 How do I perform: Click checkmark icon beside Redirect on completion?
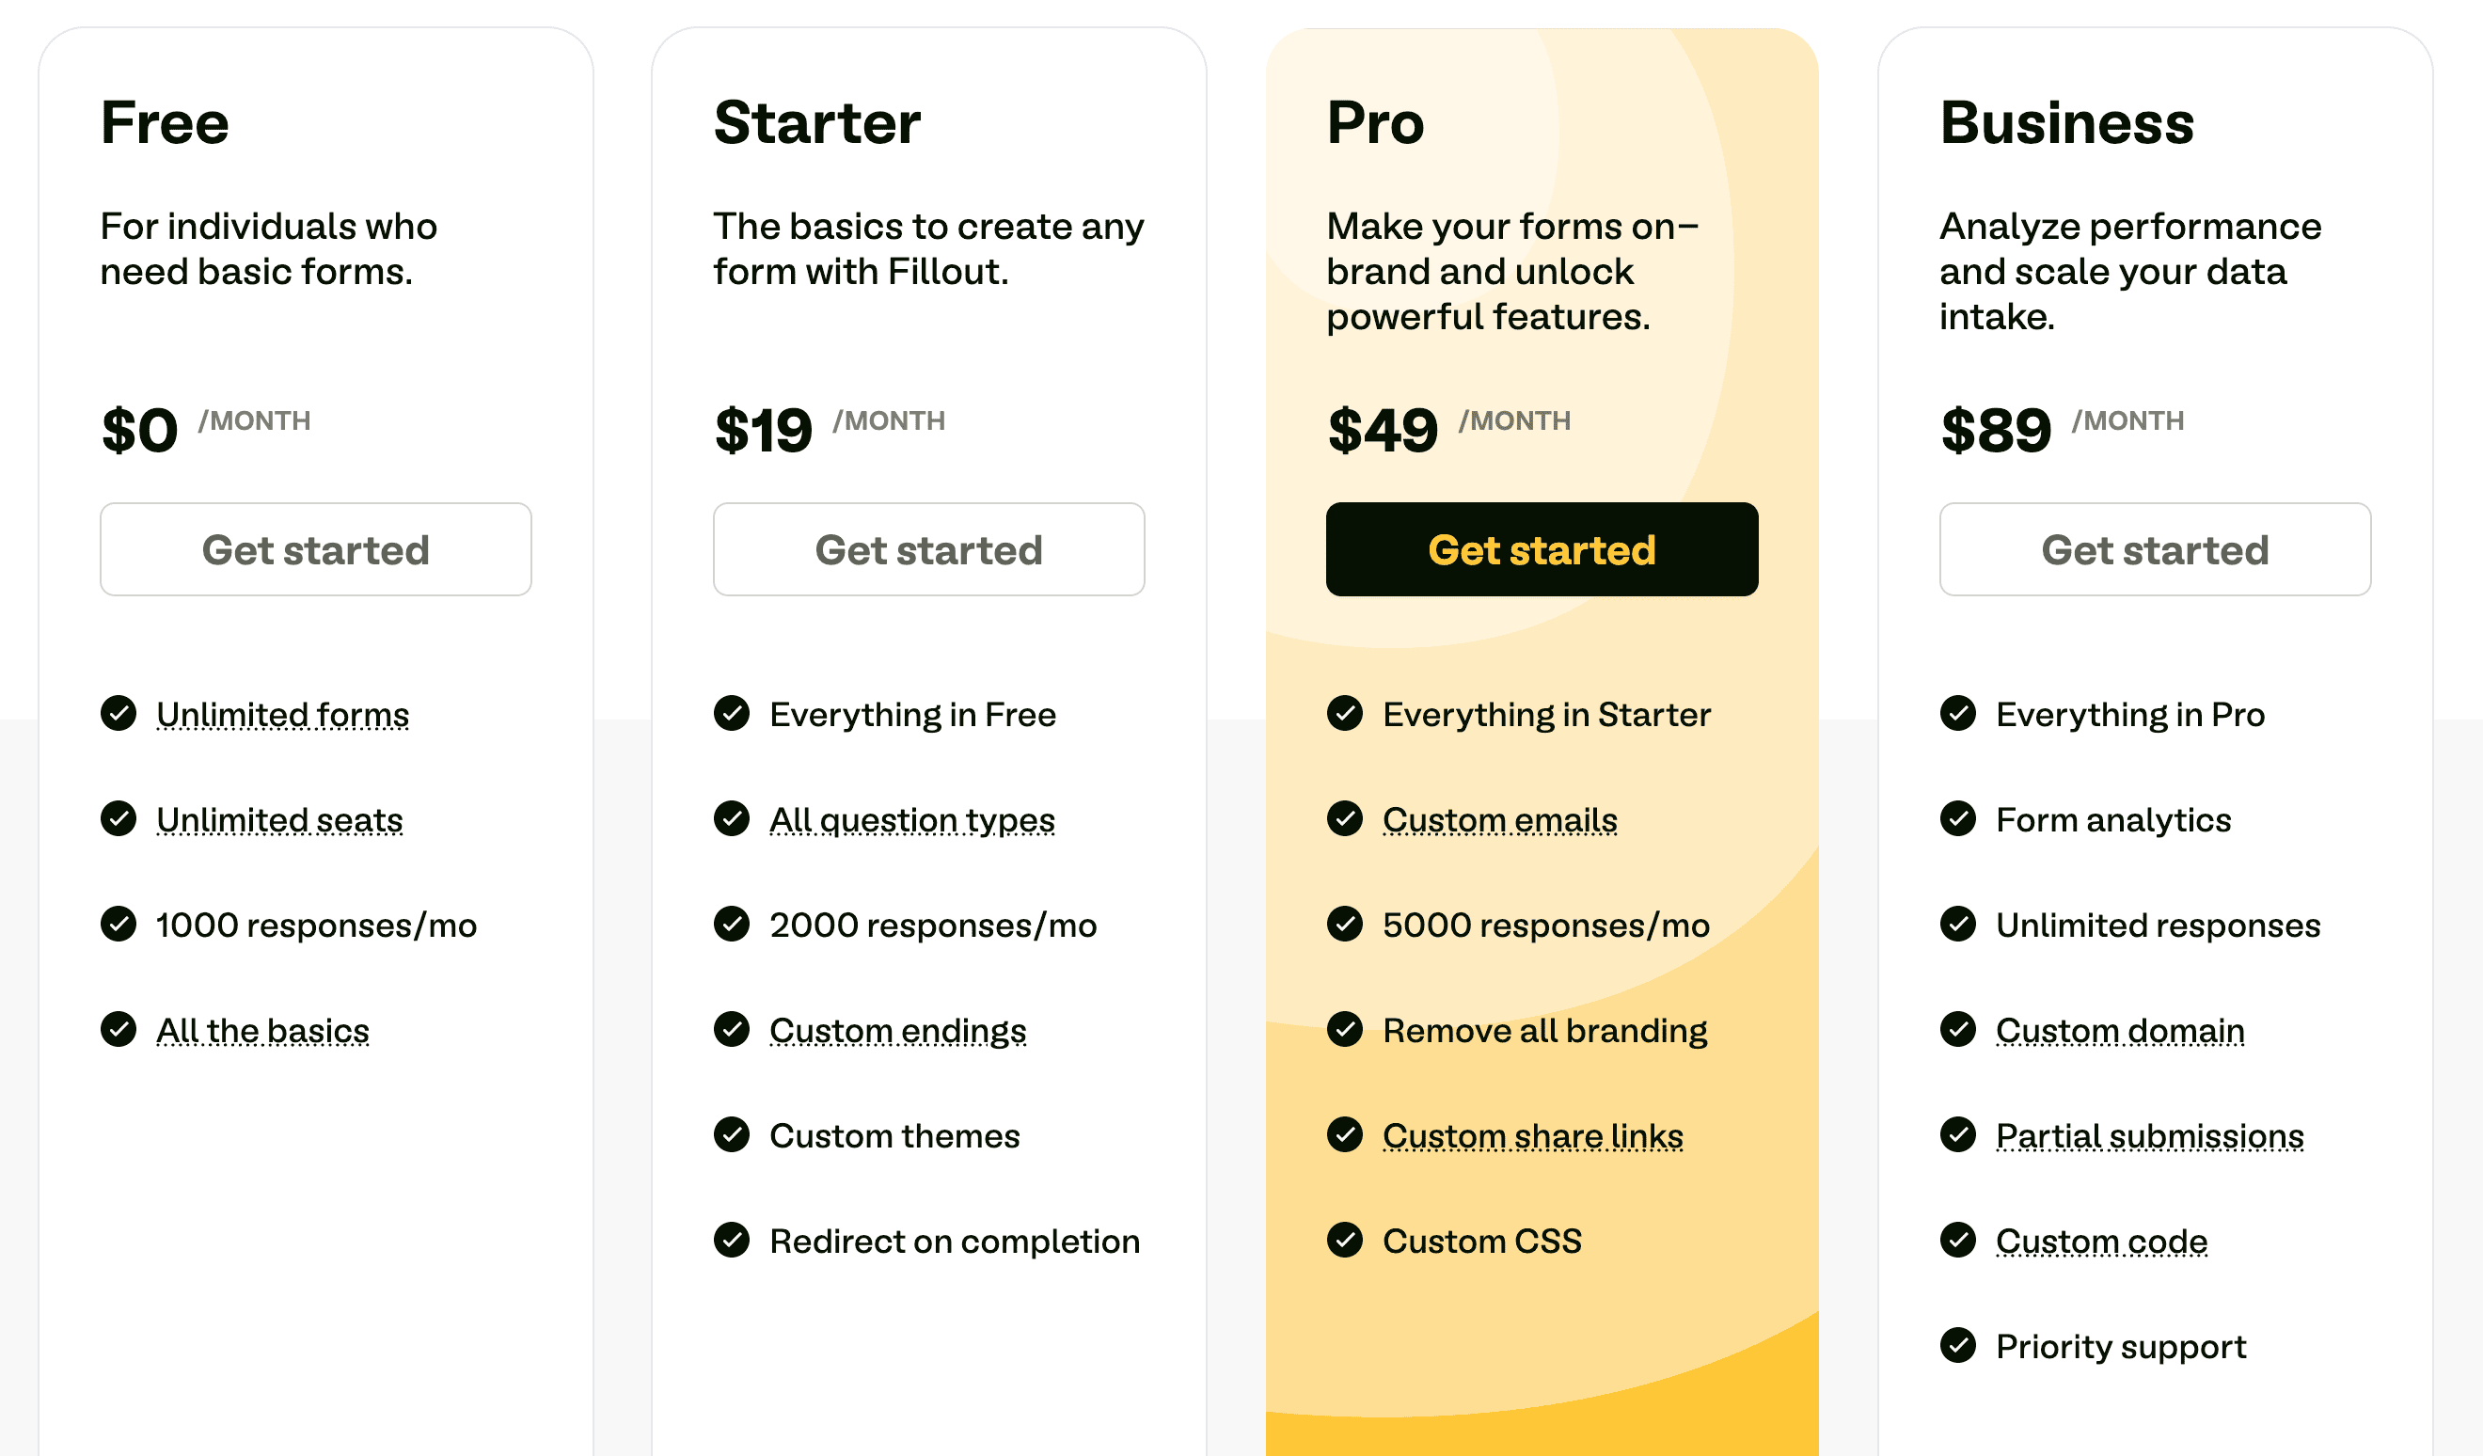(731, 1241)
